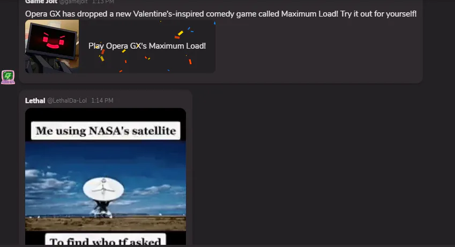Open the @gamejolt profile handle

[x=73, y=2]
